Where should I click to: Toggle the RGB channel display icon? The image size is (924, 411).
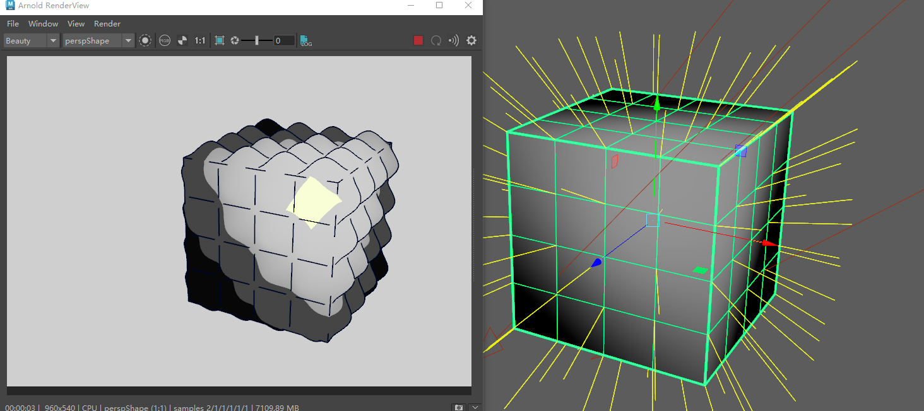pyautogui.click(x=164, y=40)
